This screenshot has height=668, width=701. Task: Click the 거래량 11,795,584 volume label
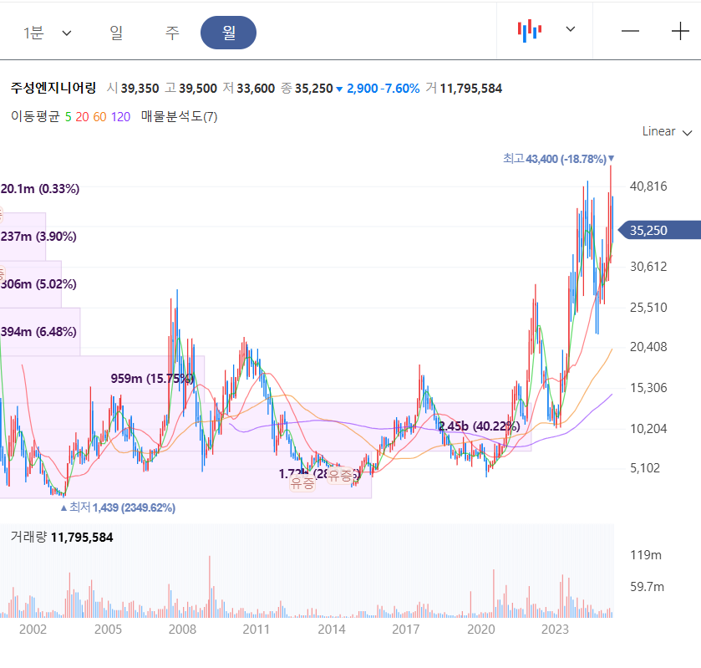(x=62, y=538)
